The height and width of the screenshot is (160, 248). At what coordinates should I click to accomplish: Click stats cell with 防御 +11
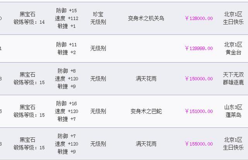coord(66,49)
